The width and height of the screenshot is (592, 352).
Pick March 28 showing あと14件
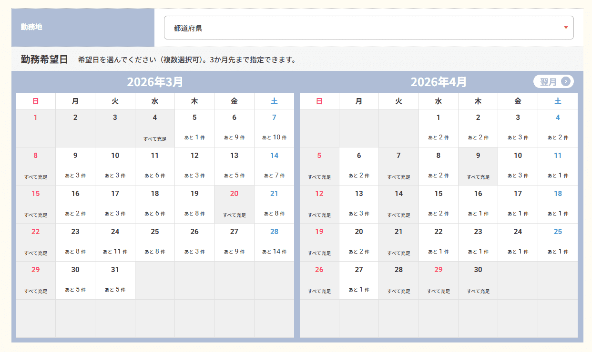(274, 242)
